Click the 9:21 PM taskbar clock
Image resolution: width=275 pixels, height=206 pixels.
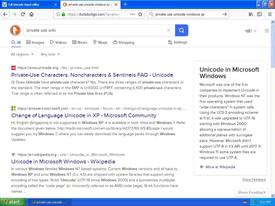(x=265, y=202)
